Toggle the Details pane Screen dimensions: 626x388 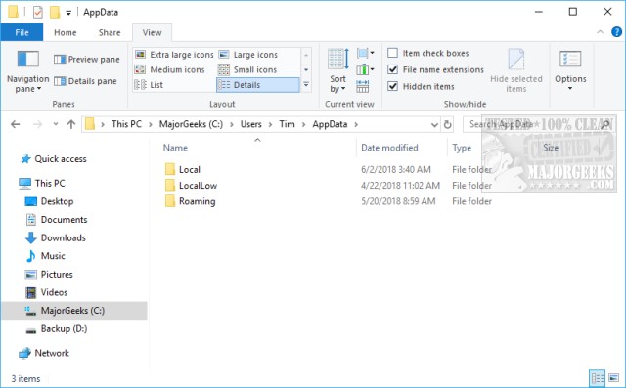pyautogui.click(x=85, y=81)
